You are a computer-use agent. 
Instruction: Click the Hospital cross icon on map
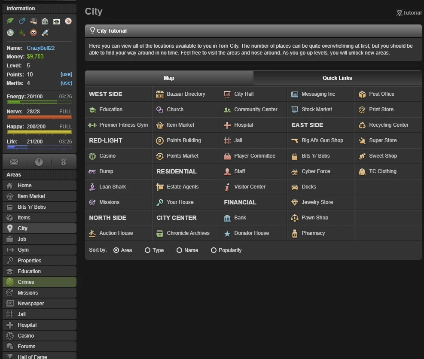point(227,125)
